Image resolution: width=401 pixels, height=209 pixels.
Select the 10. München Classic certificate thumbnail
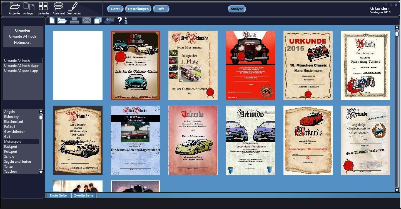[308, 65]
